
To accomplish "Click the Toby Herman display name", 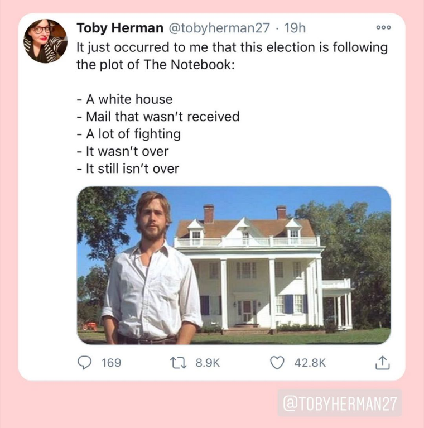I will click(120, 28).
